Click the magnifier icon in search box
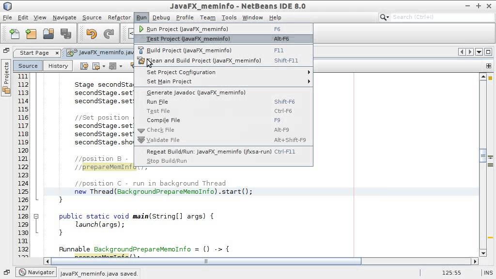 (384, 17)
